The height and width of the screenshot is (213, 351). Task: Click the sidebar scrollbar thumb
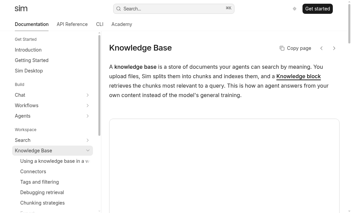coord(99,85)
